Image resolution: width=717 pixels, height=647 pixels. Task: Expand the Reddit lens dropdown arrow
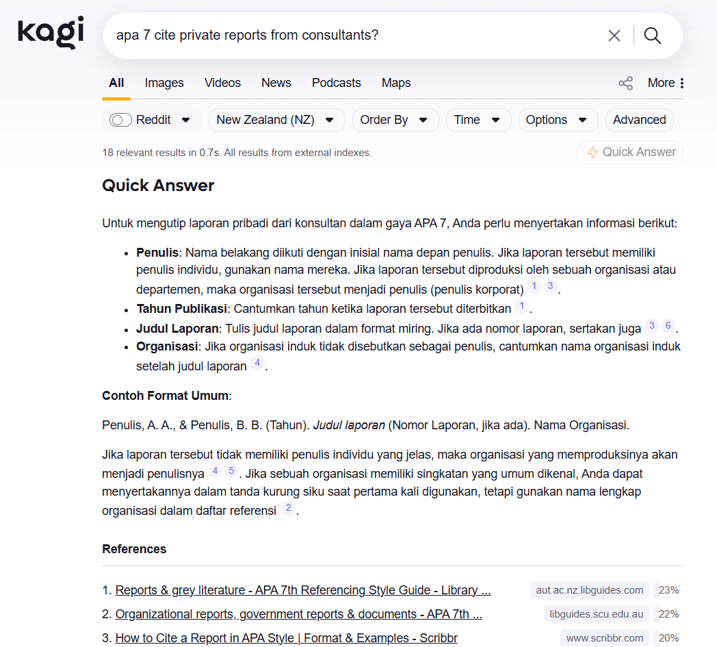point(185,120)
